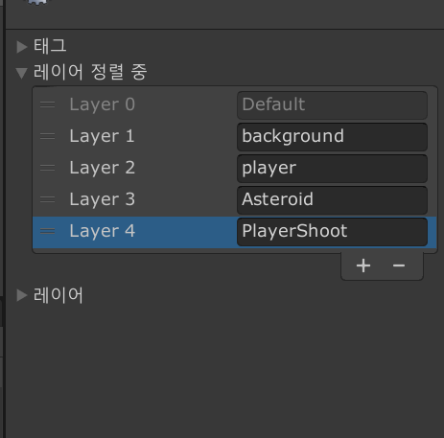Expand the 태그 section triangle

pos(22,47)
